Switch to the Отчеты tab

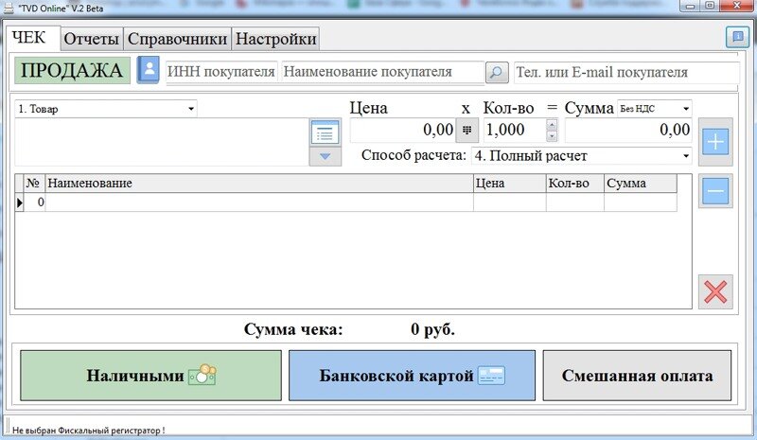pos(91,39)
